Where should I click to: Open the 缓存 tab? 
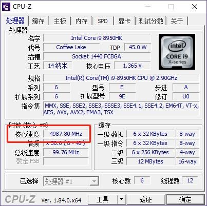[38, 21]
